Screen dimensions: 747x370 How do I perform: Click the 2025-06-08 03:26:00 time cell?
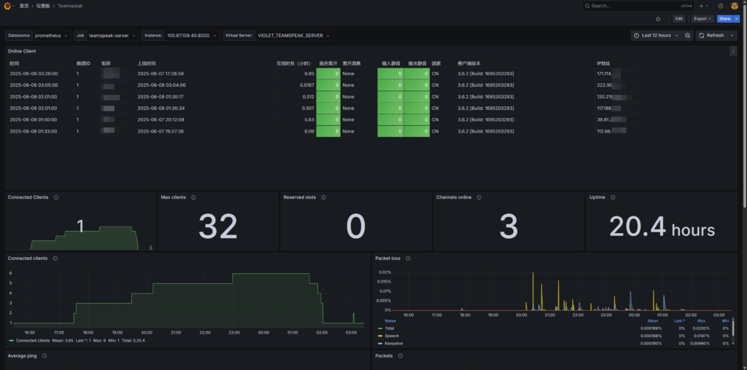point(34,74)
